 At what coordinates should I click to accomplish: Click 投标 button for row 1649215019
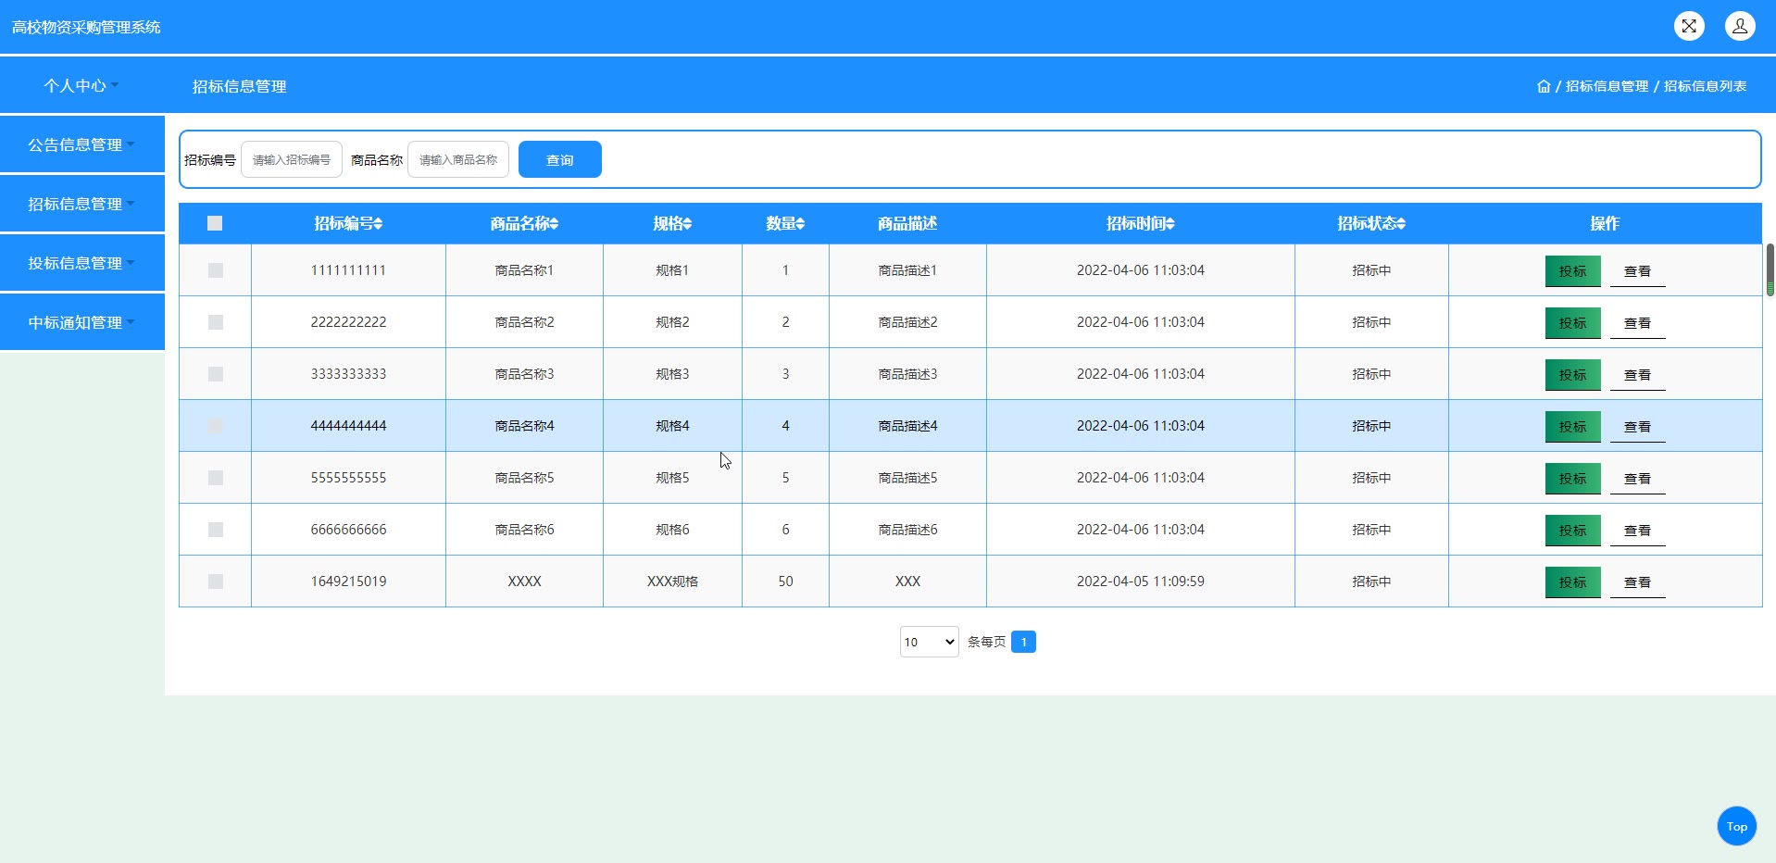tap(1572, 582)
